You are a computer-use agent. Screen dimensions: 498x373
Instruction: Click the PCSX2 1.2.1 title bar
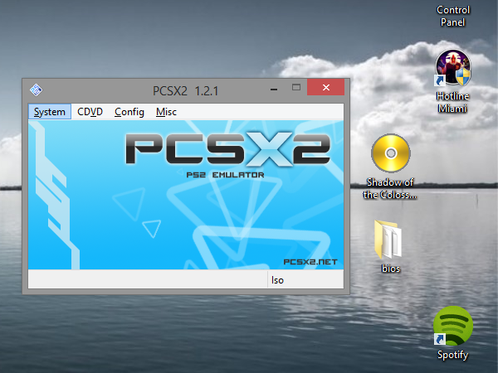185,90
